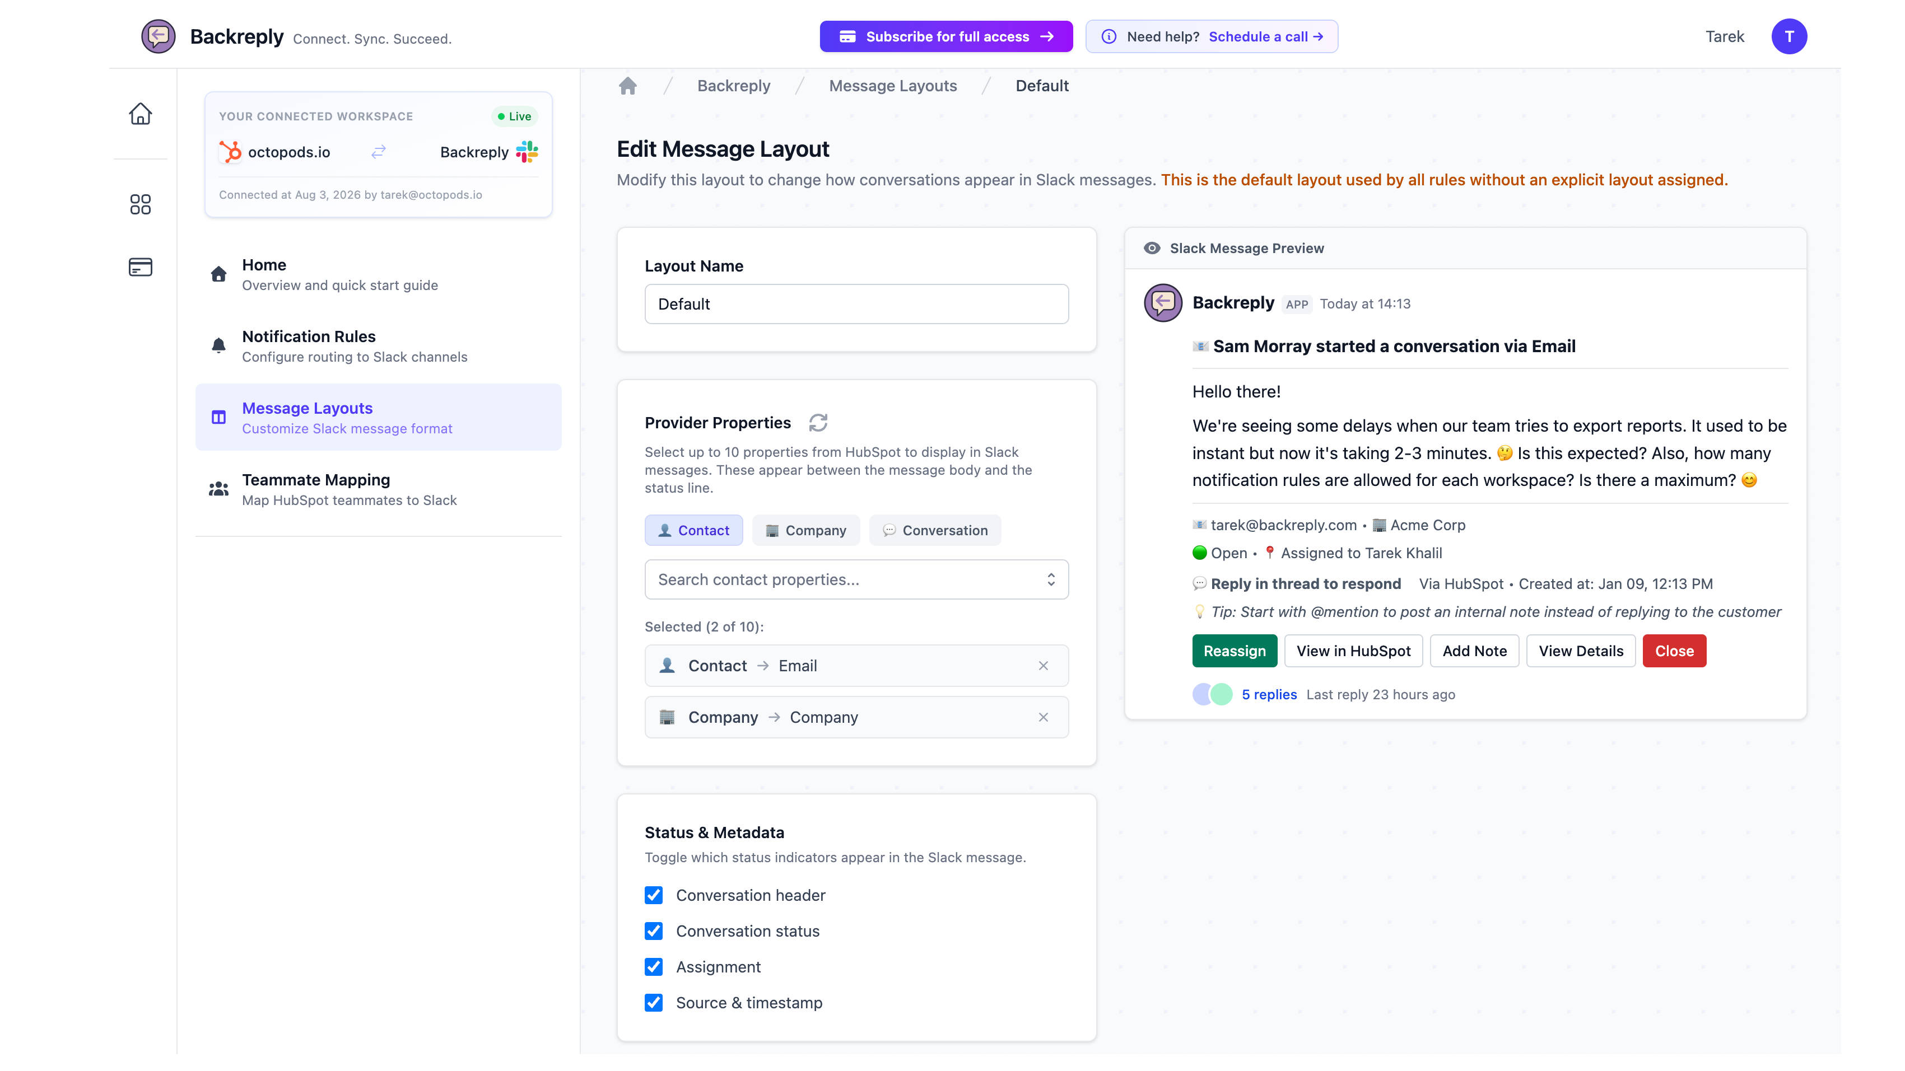Open Teammate Mapping in the sidebar

click(x=379, y=489)
